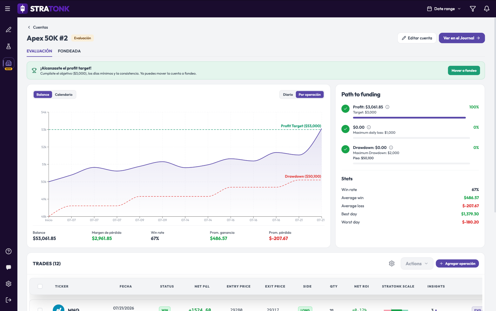
Task: Expand the Date range dropdown
Action: click(x=444, y=9)
